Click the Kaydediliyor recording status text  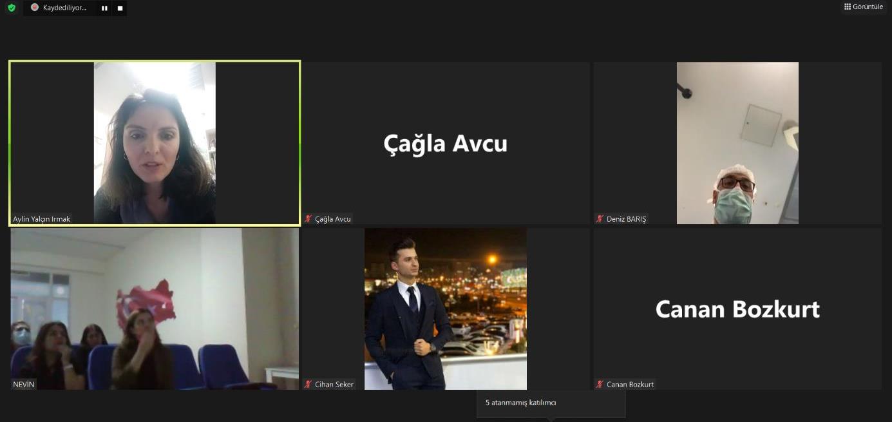click(64, 8)
